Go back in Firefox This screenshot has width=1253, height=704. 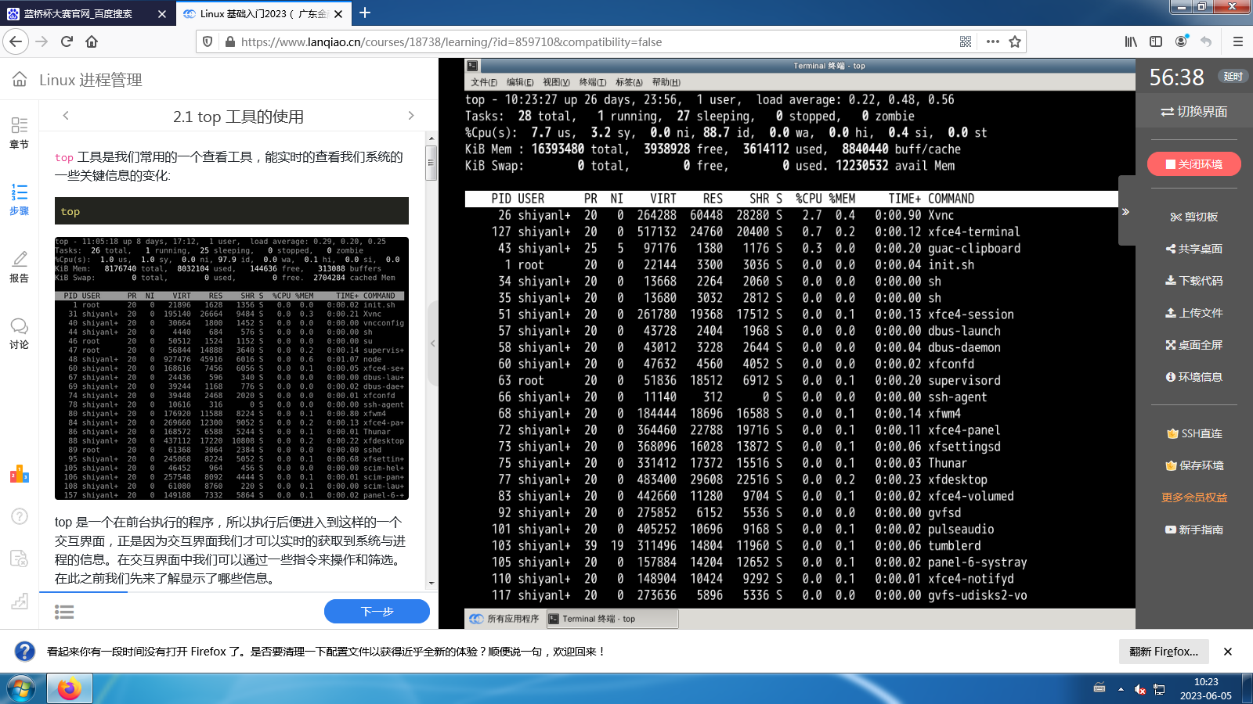tap(16, 41)
